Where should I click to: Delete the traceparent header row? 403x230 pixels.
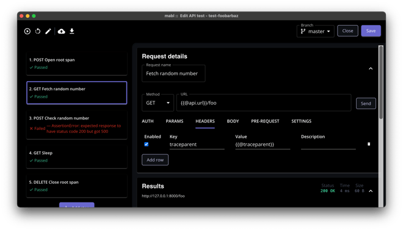click(369, 144)
